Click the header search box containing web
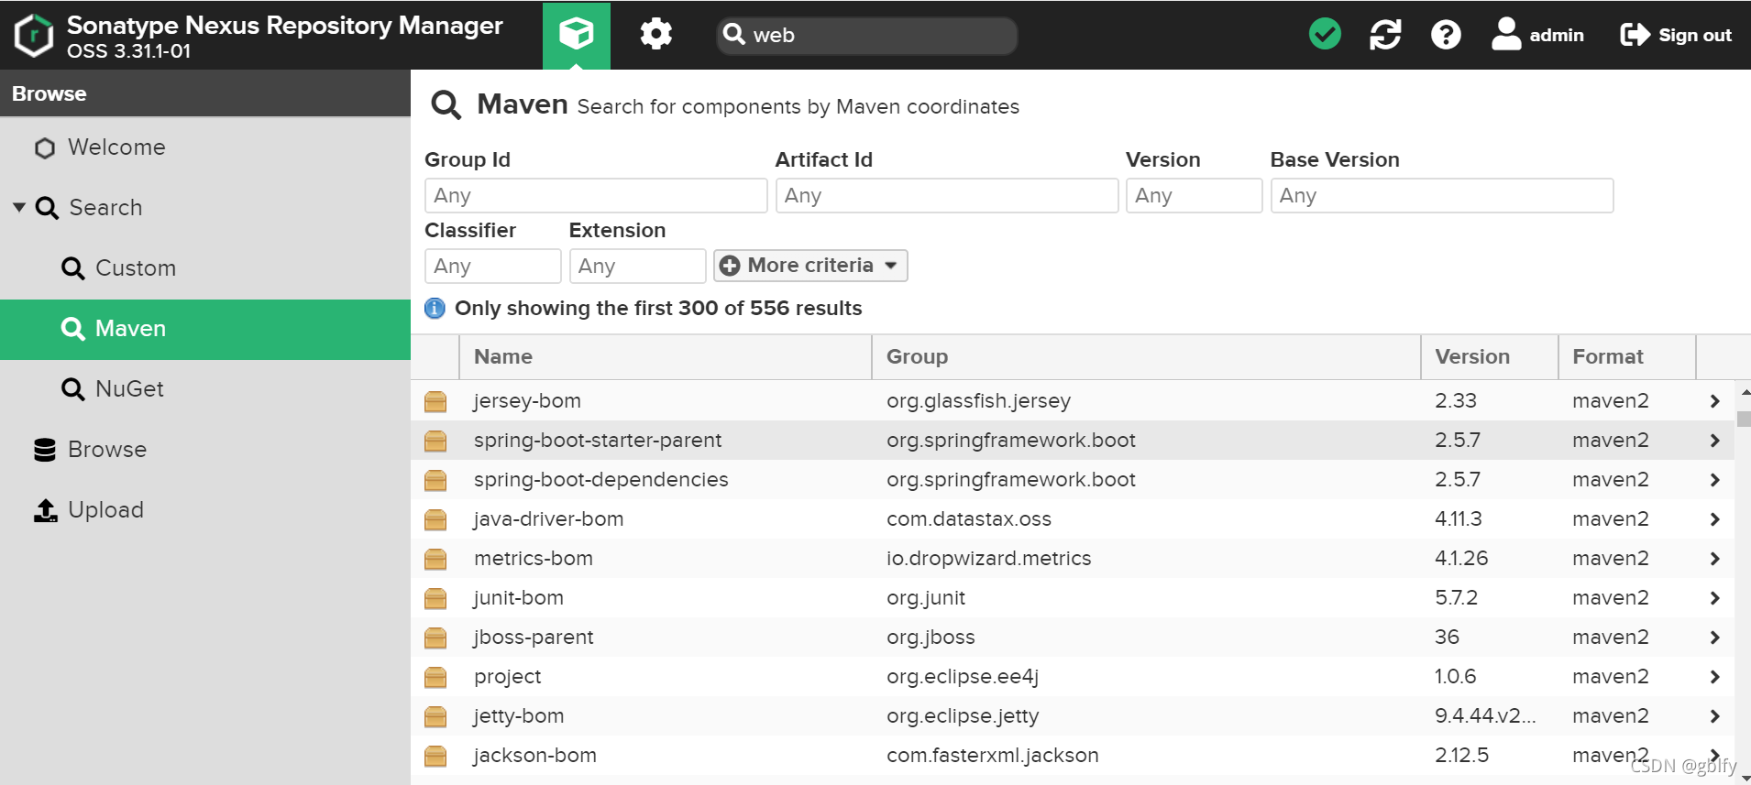The height and width of the screenshot is (785, 1751). pyautogui.click(x=866, y=36)
